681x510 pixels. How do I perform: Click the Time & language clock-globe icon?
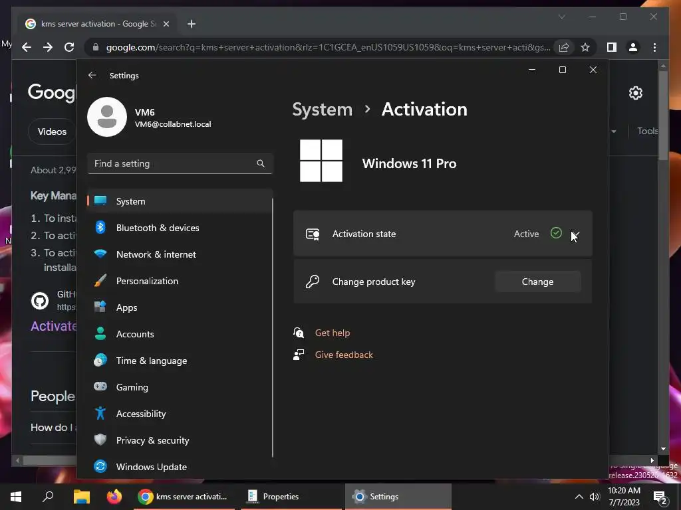(x=100, y=361)
